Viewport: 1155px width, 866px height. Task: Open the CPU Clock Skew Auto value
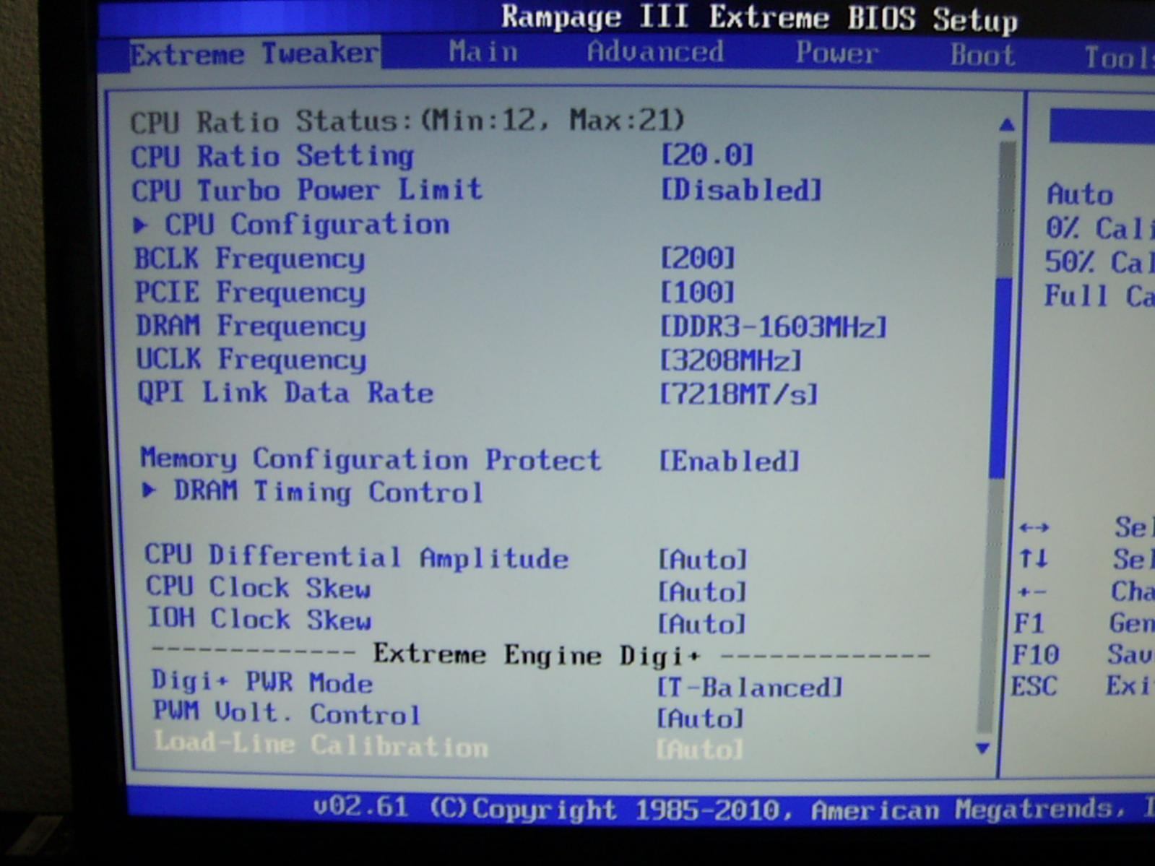tap(702, 592)
